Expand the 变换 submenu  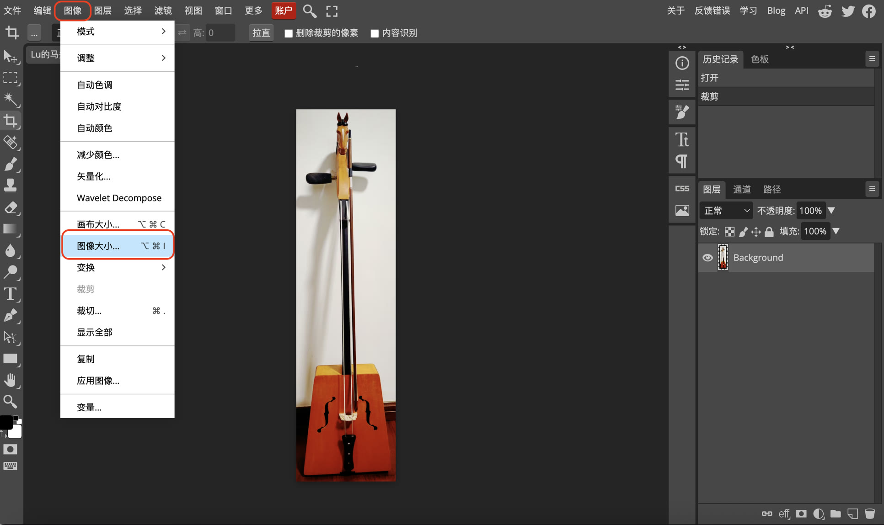pos(118,267)
